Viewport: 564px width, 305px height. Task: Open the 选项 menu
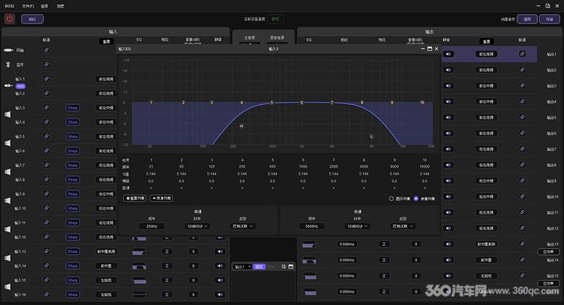click(44, 6)
